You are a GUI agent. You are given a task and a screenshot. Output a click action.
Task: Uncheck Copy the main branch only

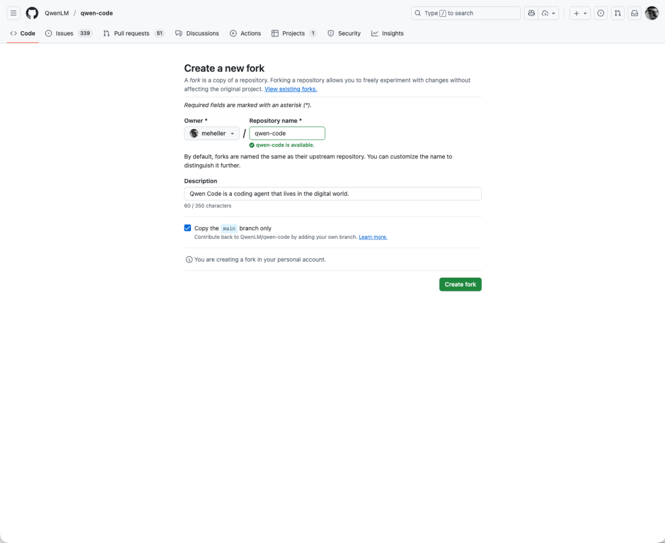[188, 228]
